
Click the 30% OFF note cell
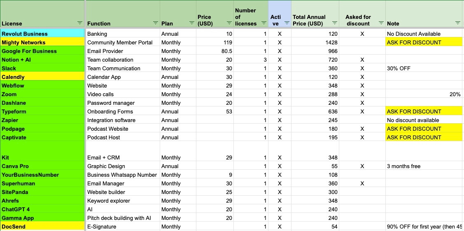click(x=424, y=68)
